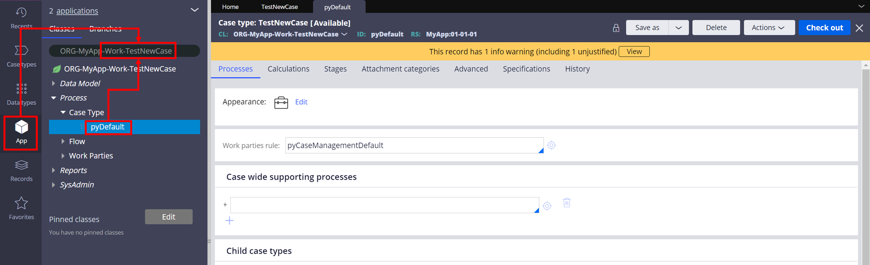
Task: Click the Work parties rule input field
Action: [x=414, y=145]
